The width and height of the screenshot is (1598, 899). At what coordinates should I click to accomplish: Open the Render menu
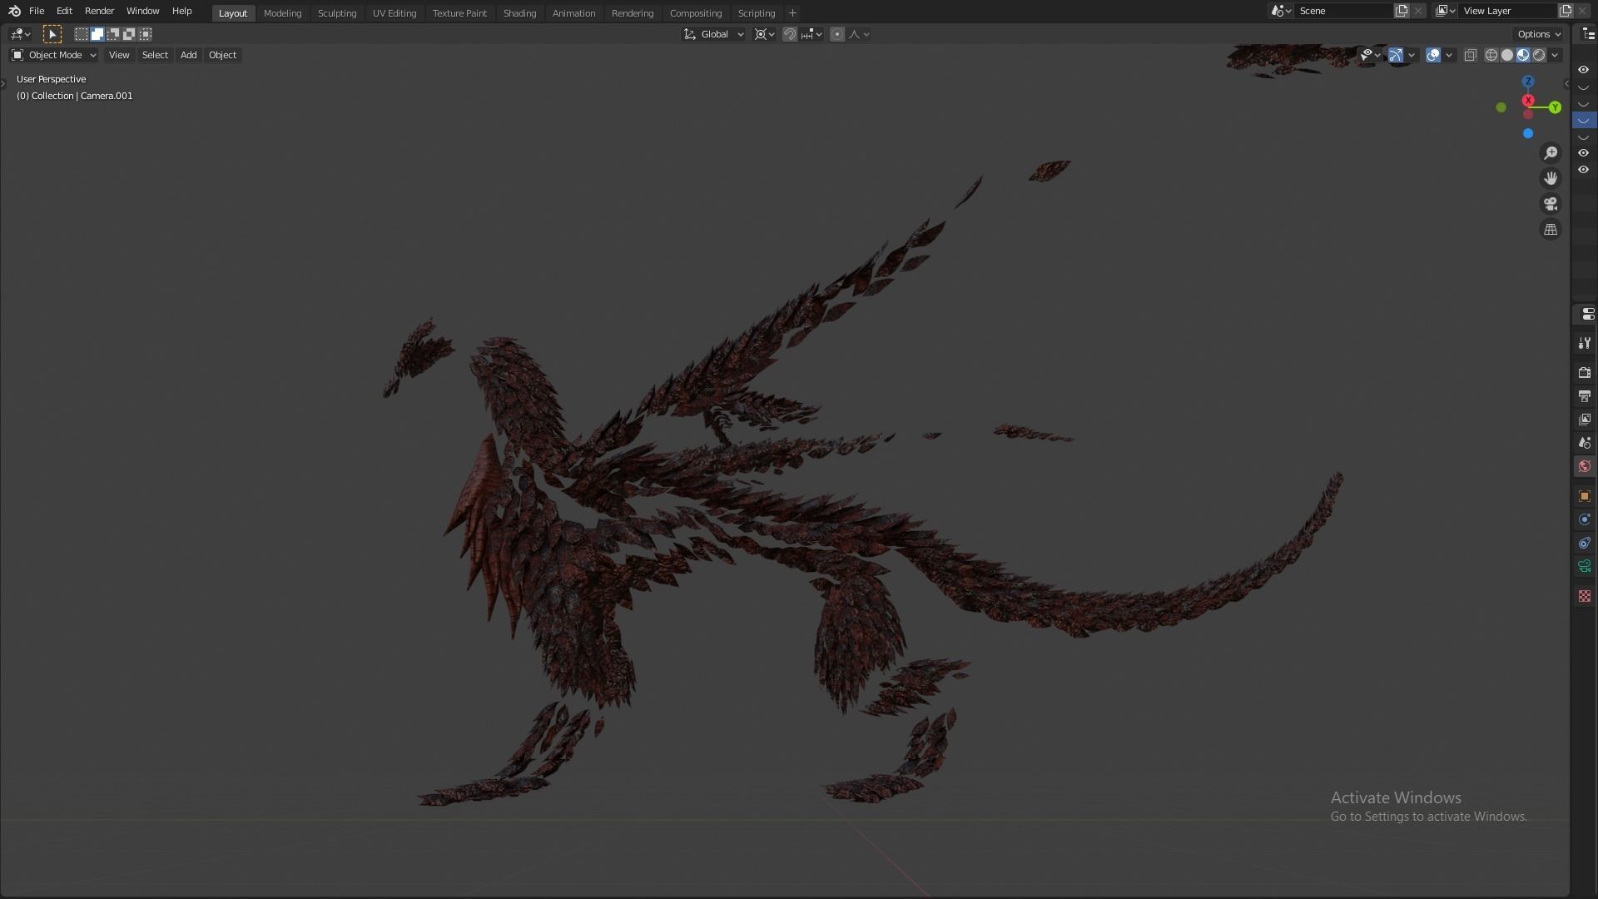(99, 11)
